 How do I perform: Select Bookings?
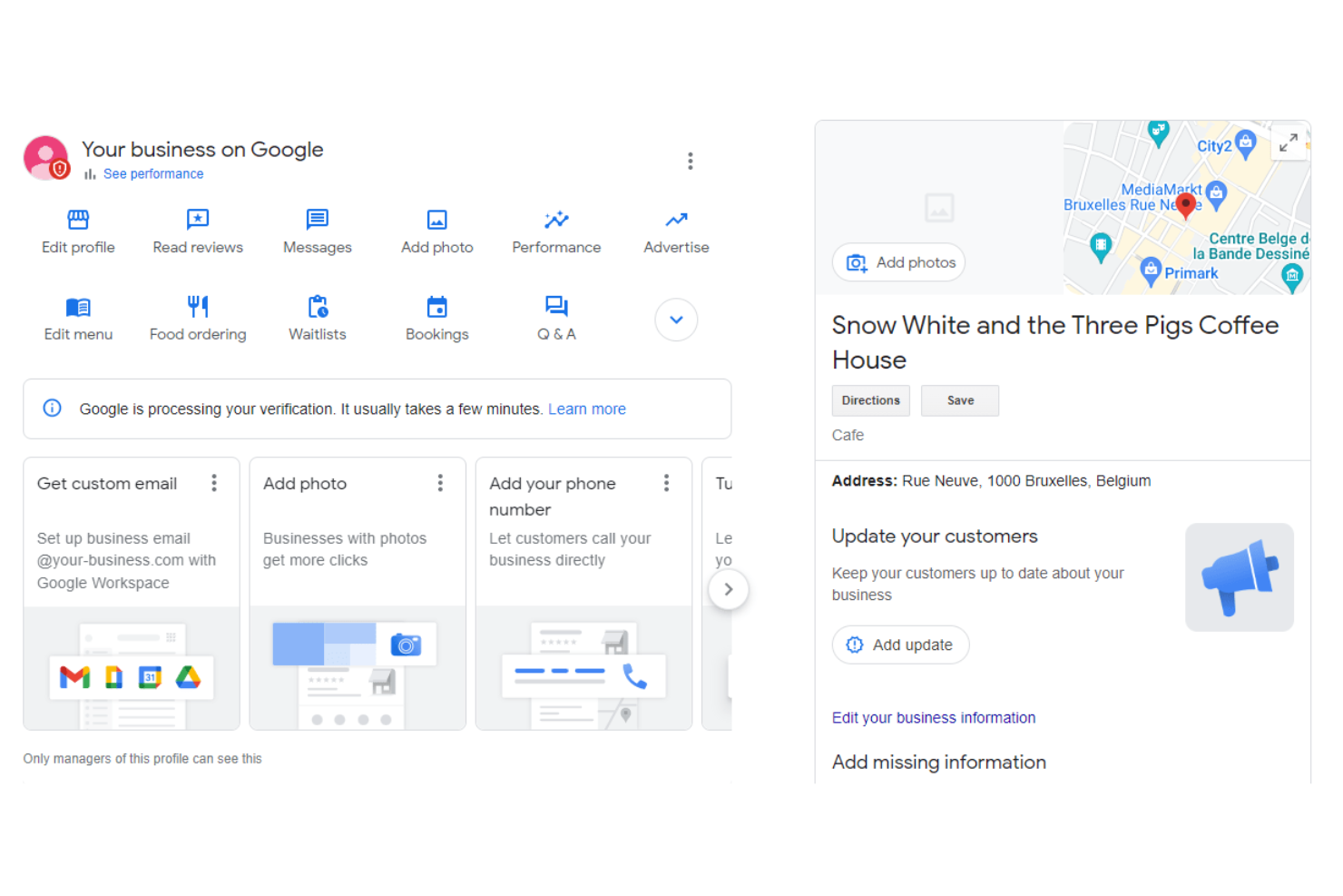coord(436,318)
